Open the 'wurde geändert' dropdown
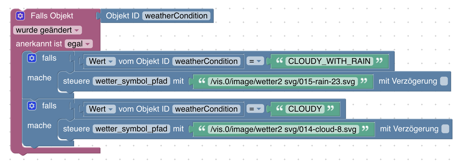 coord(47,30)
